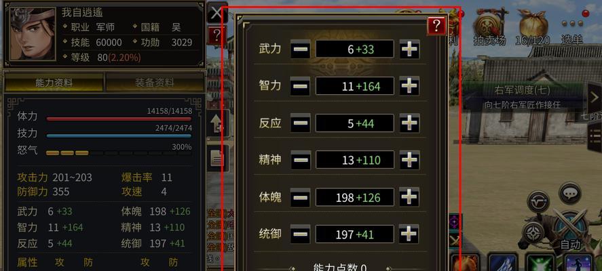Viewport: 602px width, 271px height.
Task: Decrease 体魄 with minus button
Action: point(300,197)
